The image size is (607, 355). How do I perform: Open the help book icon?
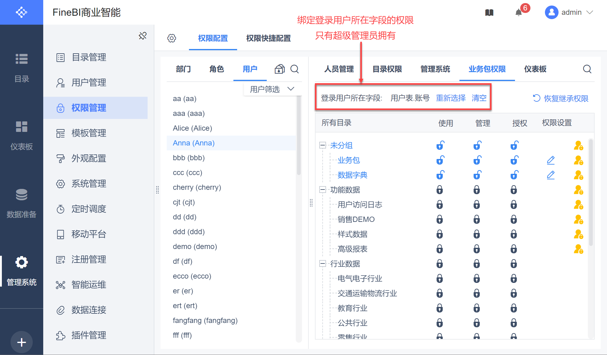click(489, 13)
